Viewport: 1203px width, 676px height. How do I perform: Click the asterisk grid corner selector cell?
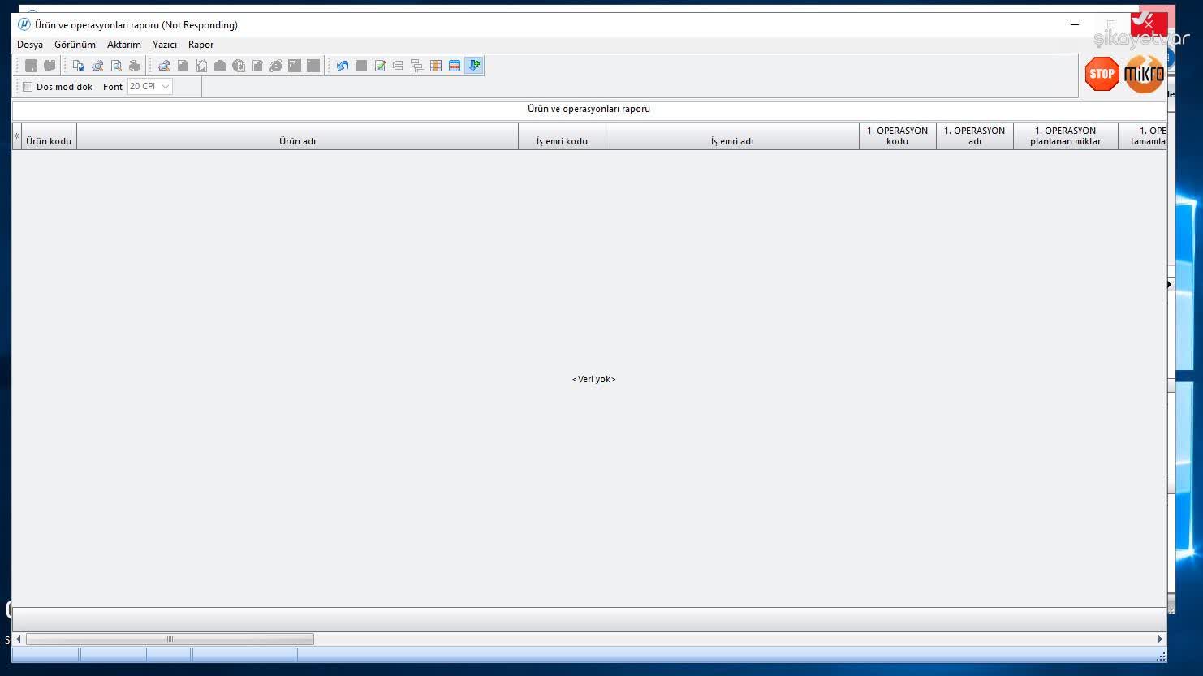[x=16, y=136]
